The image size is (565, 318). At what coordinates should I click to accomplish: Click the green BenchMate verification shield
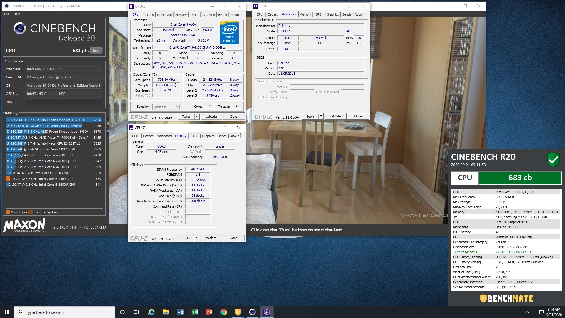point(553,160)
